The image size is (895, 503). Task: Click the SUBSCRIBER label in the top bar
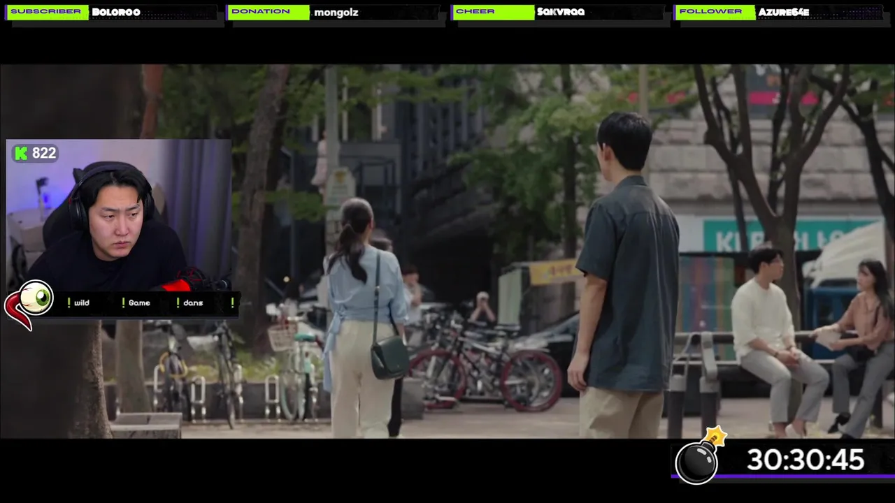click(45, 12)
